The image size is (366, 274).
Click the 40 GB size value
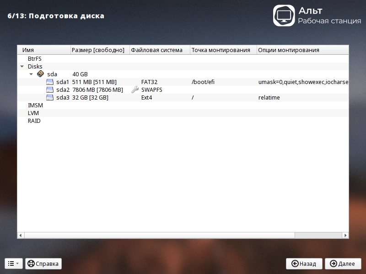pyautogui.click(x=80, y=74)
